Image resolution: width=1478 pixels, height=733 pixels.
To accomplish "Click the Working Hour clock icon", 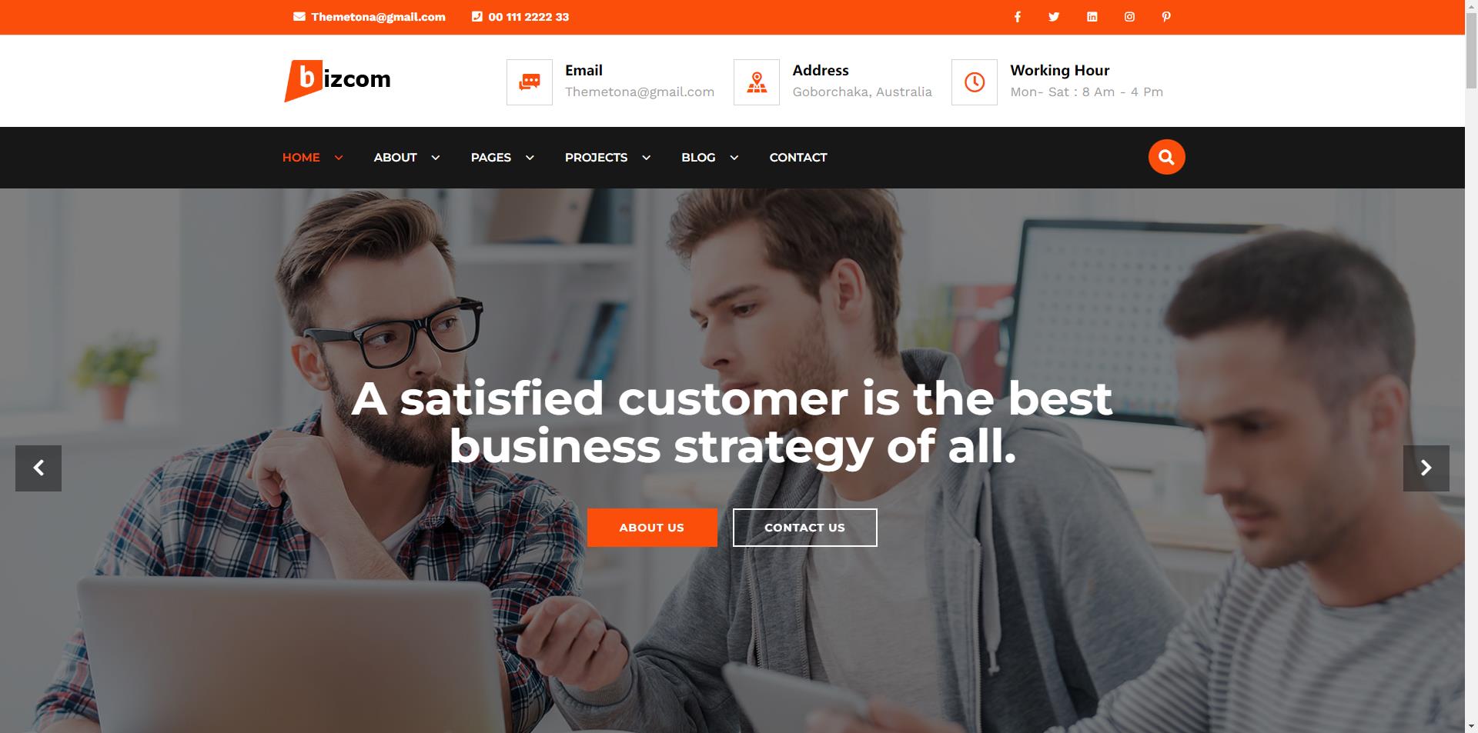I will 975,82.
